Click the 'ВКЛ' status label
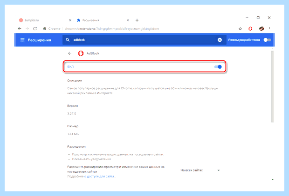The width and height of the screenshot is (289, 196). [x=70, y=67]
